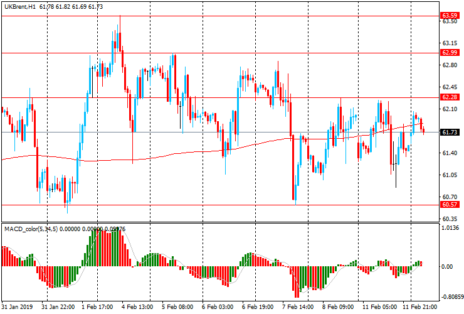Select the 60.57 support price tag
The height and width of the screenshot is (314, 464).
click(x=448, y=205)
